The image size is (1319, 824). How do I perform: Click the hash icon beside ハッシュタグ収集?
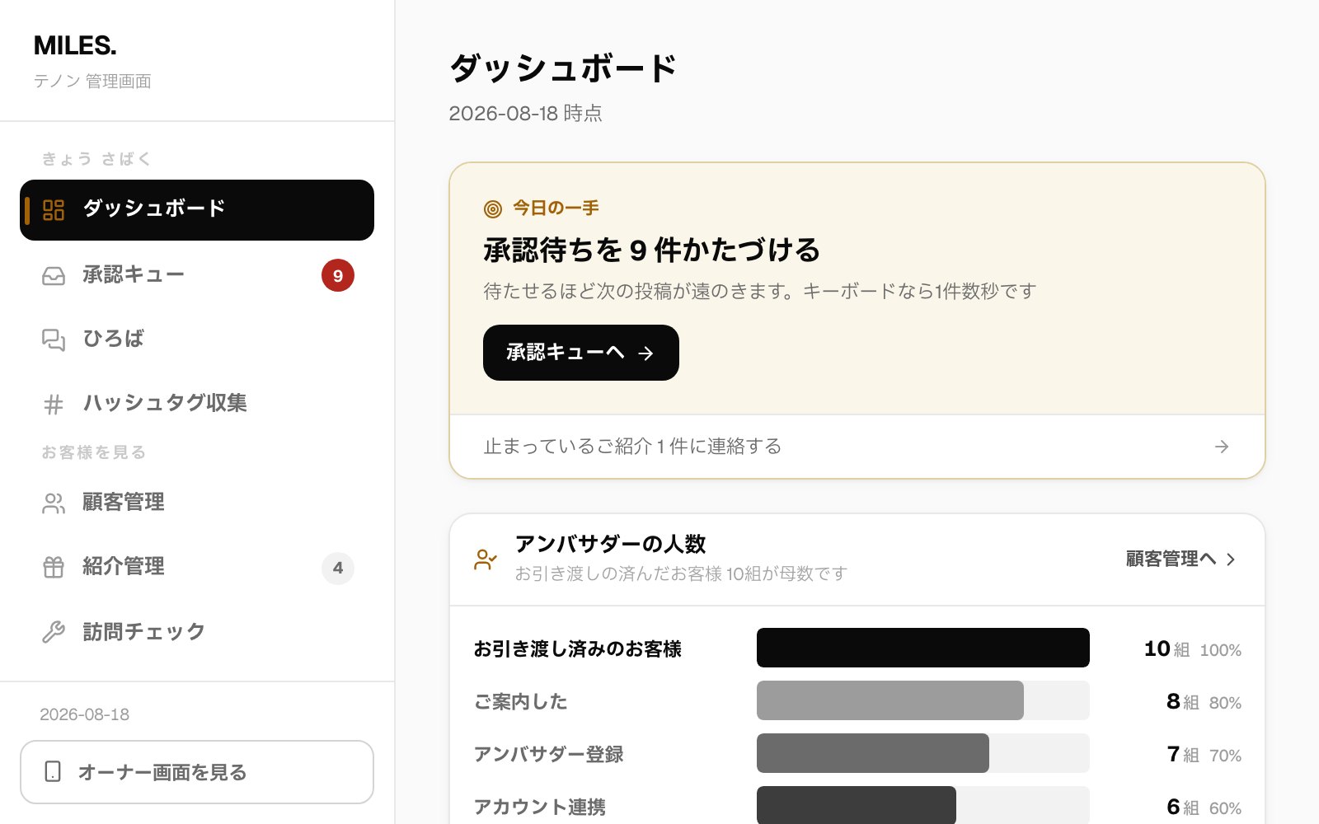[x=54, y=404]
